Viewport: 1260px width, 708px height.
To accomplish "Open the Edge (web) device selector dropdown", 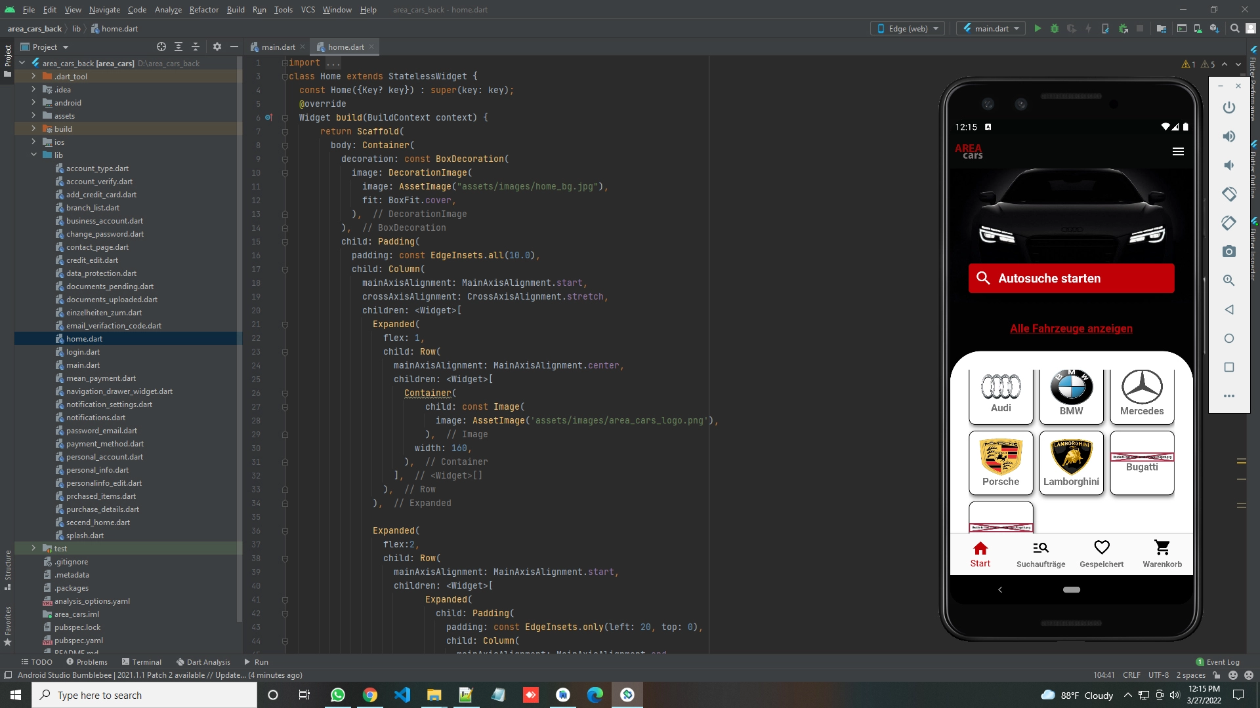I will tap(908, 29).
